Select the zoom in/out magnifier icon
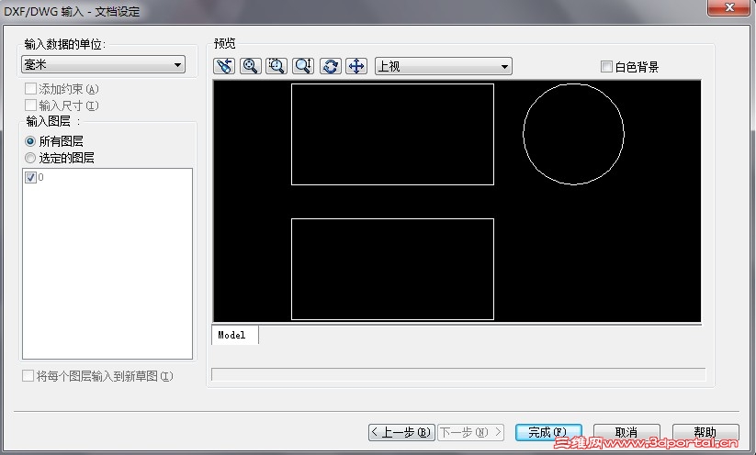 (x=303, y=66)
